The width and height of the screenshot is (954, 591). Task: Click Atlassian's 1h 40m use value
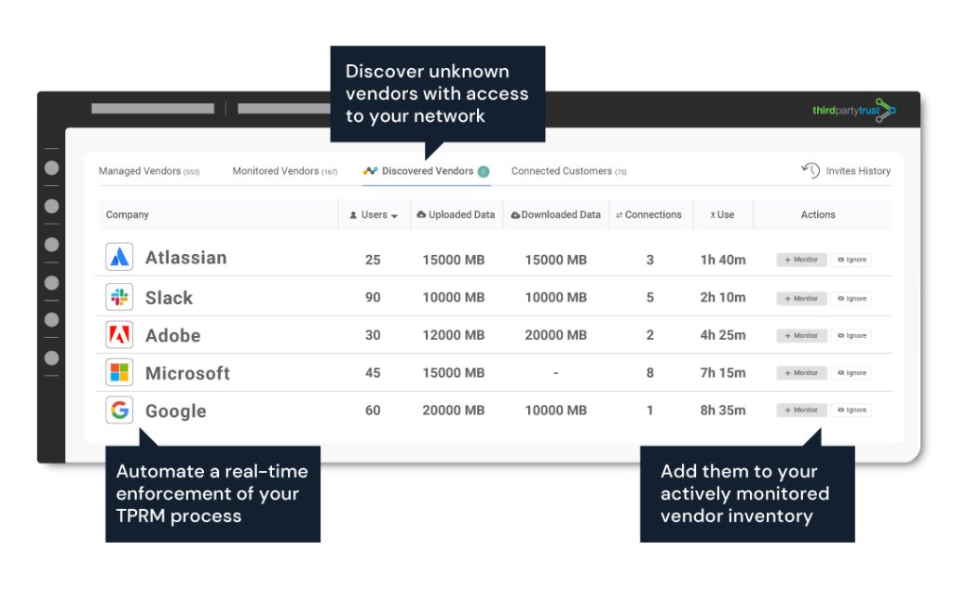tap(723, 260)
